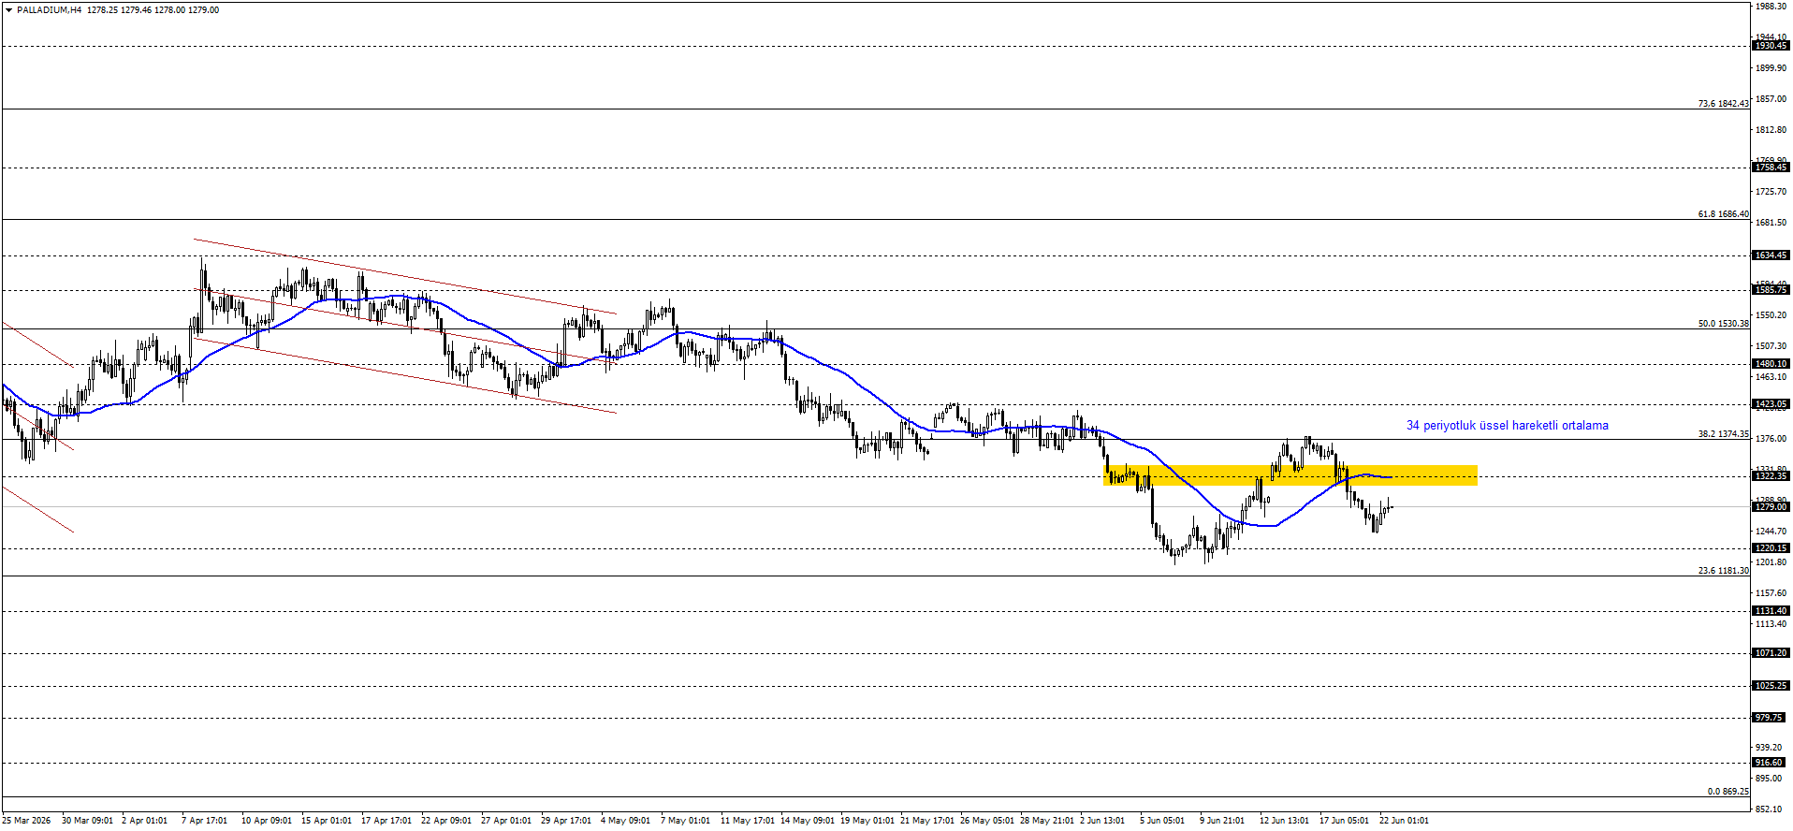Image resolution: width=1793 pixels, height=831 pixels.
Task: Click the 1507.30 price scale value
Action: tap(1771, 346)
